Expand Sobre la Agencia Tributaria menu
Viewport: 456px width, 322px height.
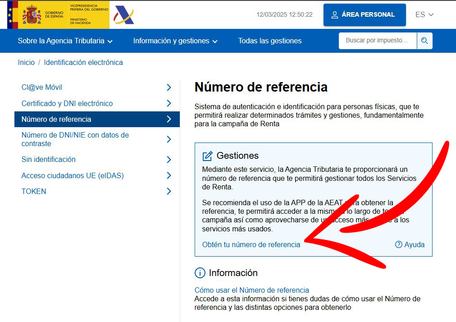pos(65,41)
